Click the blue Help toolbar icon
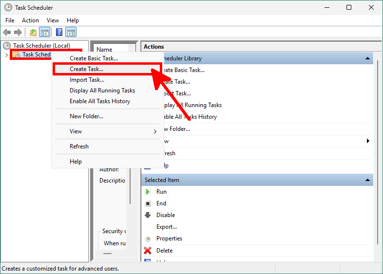 [59, 33]
